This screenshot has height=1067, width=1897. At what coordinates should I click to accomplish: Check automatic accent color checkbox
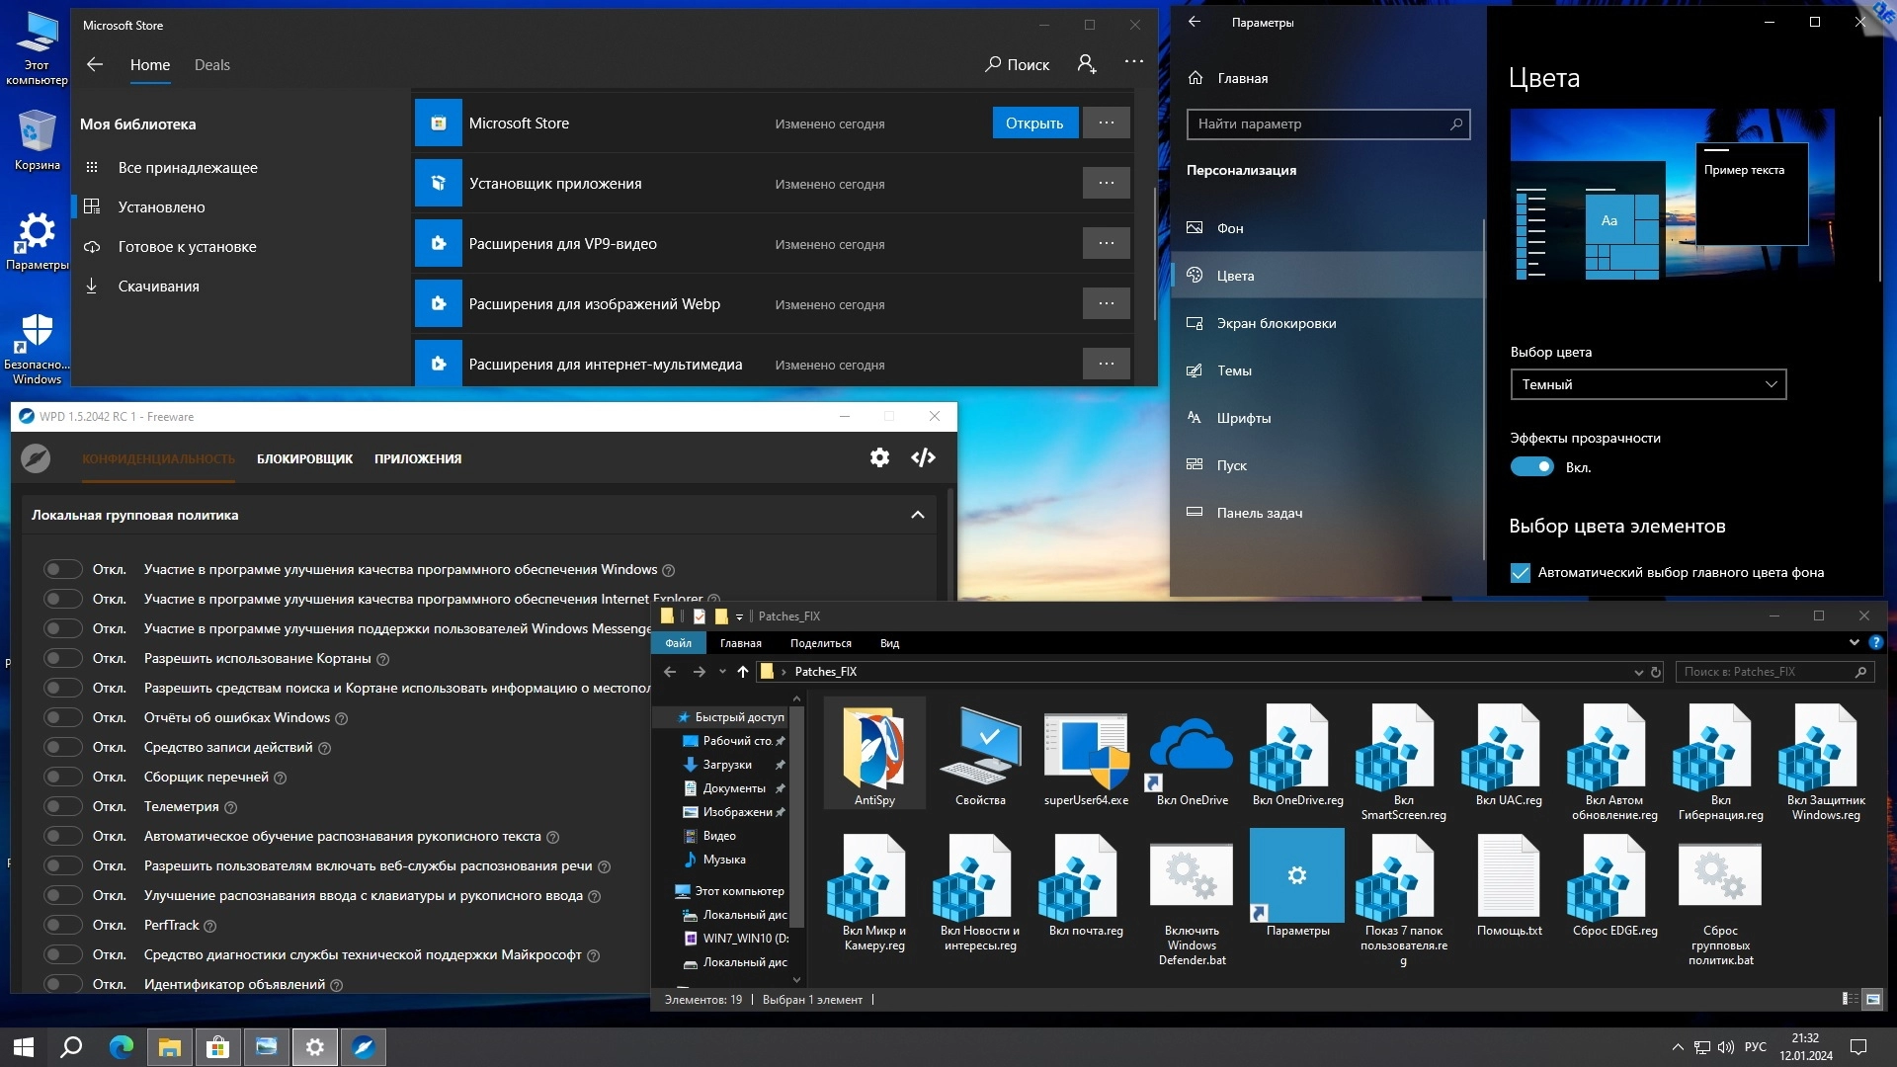[1521, 573]
